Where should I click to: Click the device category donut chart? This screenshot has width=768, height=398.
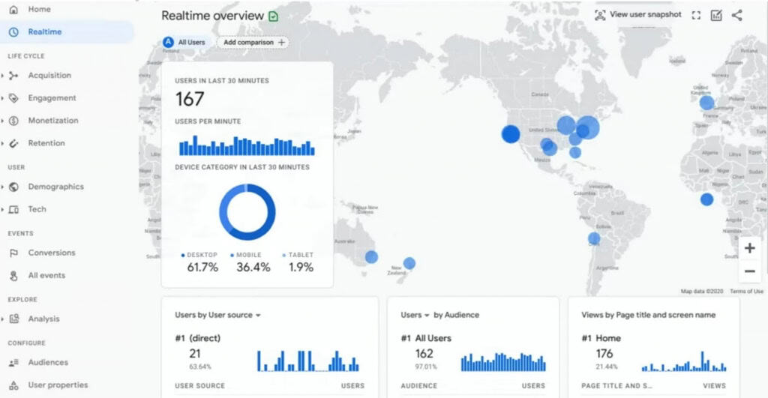click(x=247, y=212)
